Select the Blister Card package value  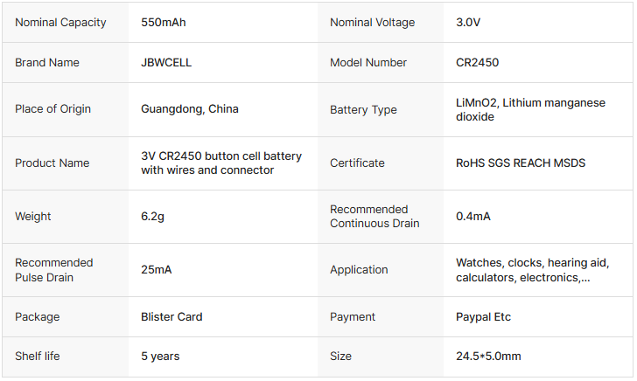pyautogui.click(x=171, y=317)
